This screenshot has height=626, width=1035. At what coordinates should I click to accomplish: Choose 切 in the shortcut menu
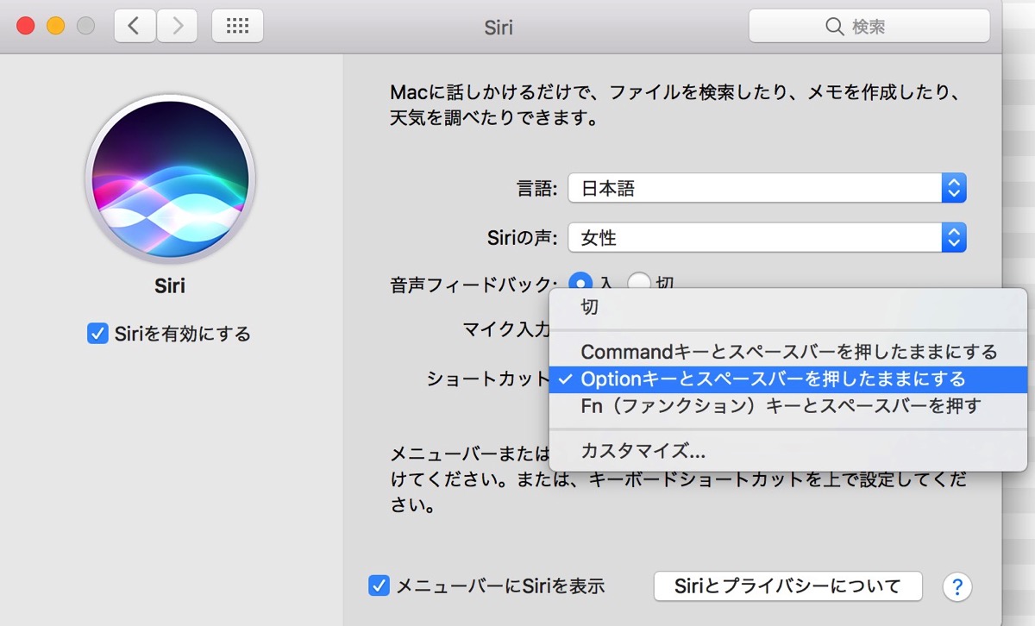(788, 307)
